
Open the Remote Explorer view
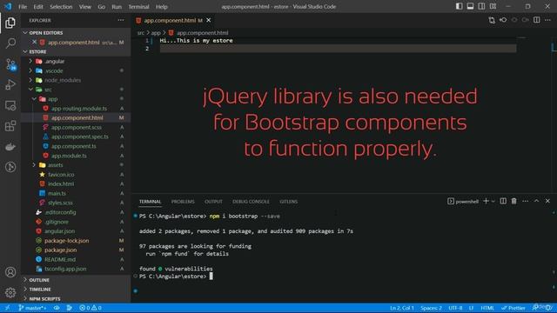(10, 105)
